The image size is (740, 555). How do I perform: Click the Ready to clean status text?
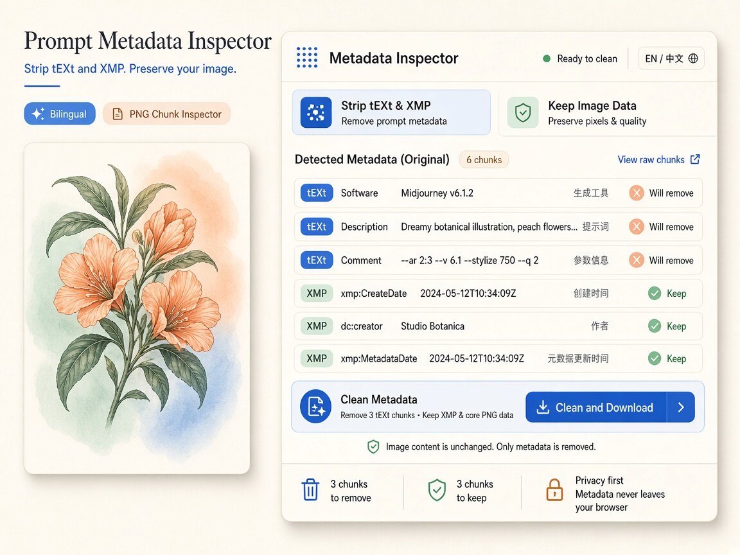(587, 58)
